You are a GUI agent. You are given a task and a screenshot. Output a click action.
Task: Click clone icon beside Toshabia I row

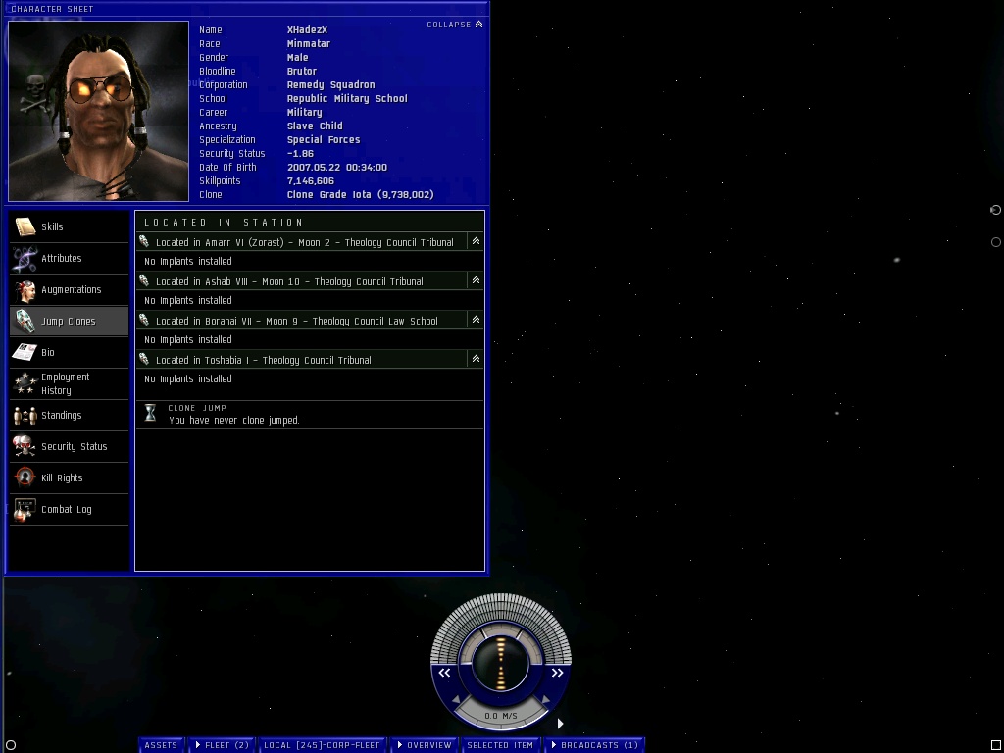144,359
